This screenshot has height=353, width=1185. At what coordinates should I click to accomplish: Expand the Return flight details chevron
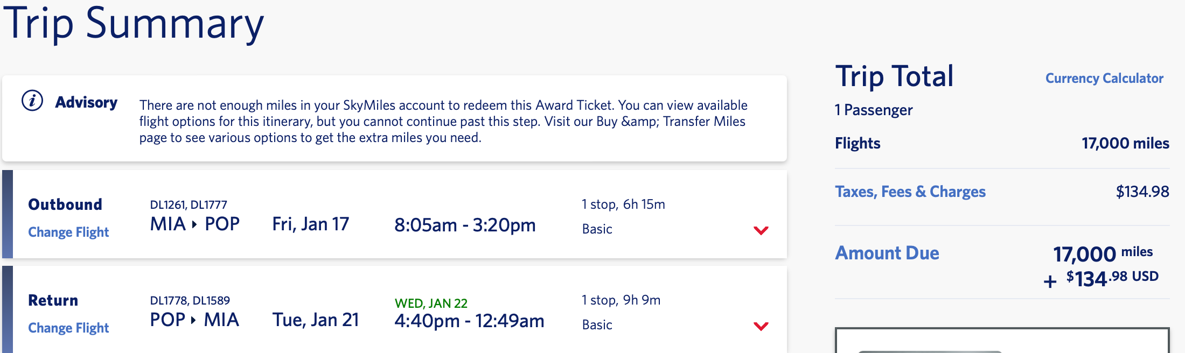click(x=761, y=327)
